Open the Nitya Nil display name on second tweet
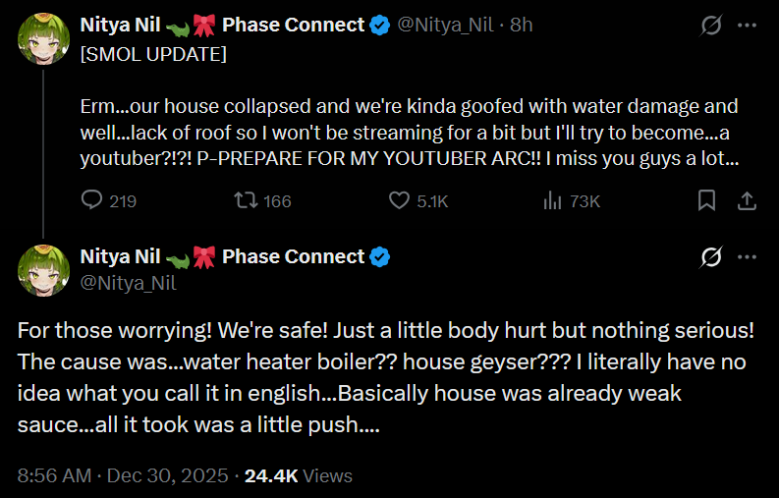This screenshot has width=779, height=498. point(120,257)
